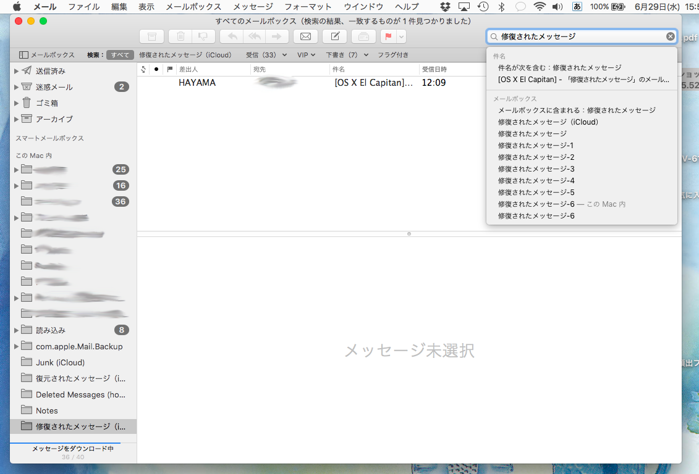699x474 pixels.
Task: Select the message from HAYAMA
Action: [312, 83]
